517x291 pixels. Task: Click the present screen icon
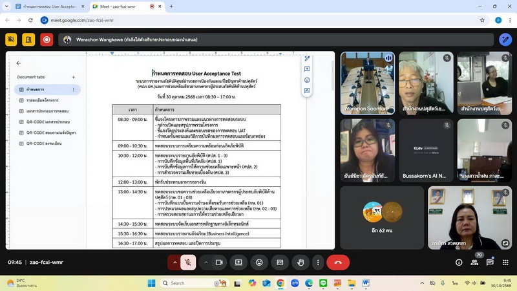click(238, 262)
